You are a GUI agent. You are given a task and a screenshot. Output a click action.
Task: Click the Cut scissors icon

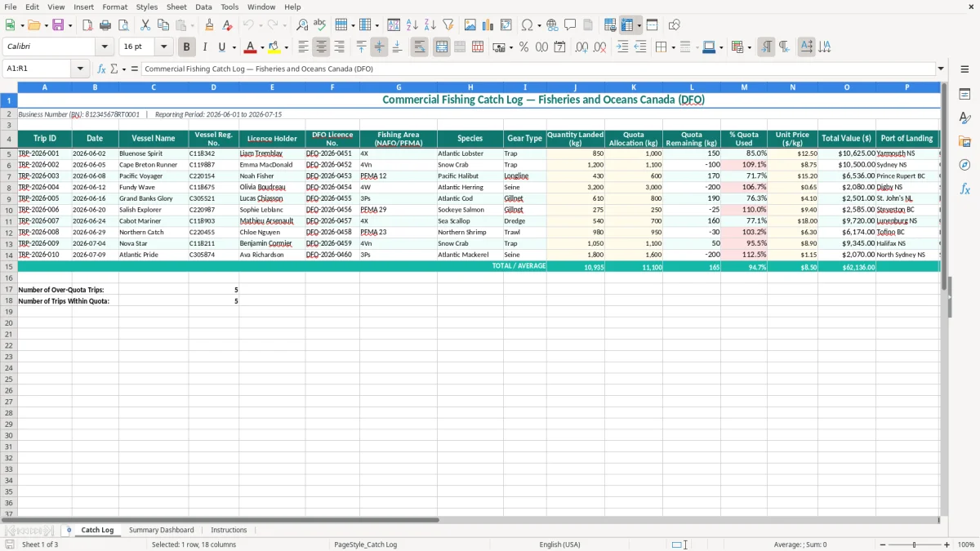coord(145,25)
